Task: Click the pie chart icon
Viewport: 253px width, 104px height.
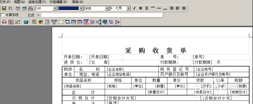Action: [x=41, y=22]
